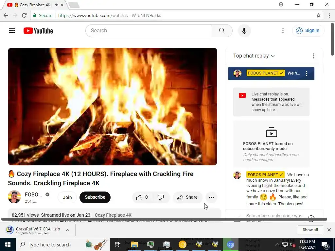Image resolution: width=335 pixels, height=251 pixels.
Task: Click the YouTube logo to go home
Action: coord(38,31)
